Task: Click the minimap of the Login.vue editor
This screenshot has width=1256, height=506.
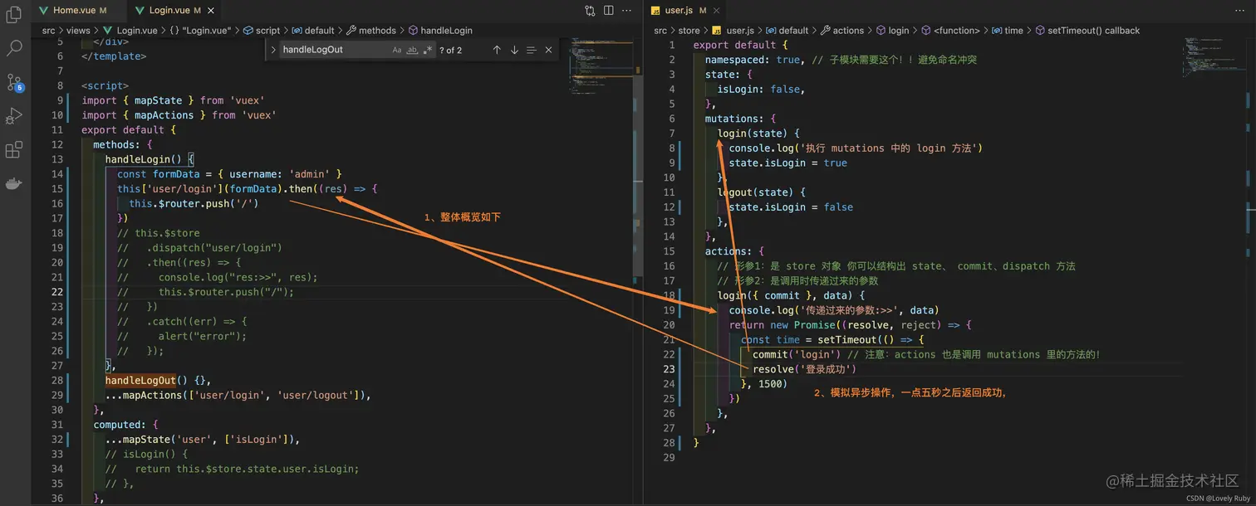Action: pyautogui.click(x=600, y=66)
